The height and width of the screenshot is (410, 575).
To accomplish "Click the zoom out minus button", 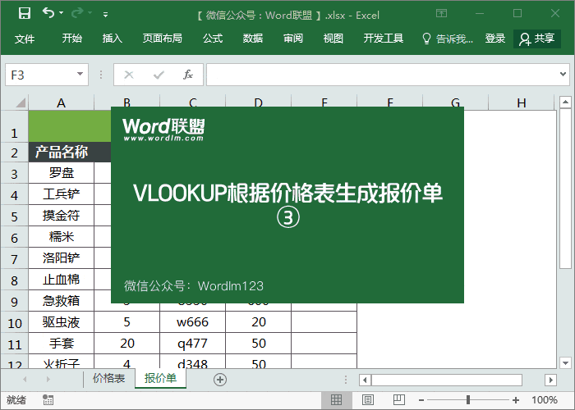I will (x=421, y=400).
